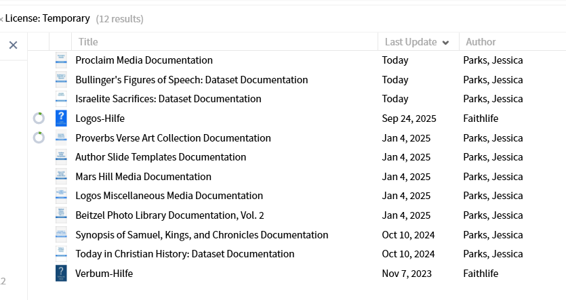Click the Faithlife author of Verbum-Hilfe

pyautogui.click(x=481, y=274)
